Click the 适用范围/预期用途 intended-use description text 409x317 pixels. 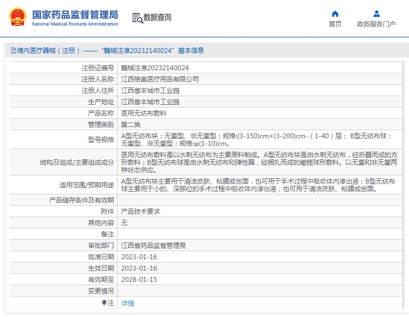[258, 185]
